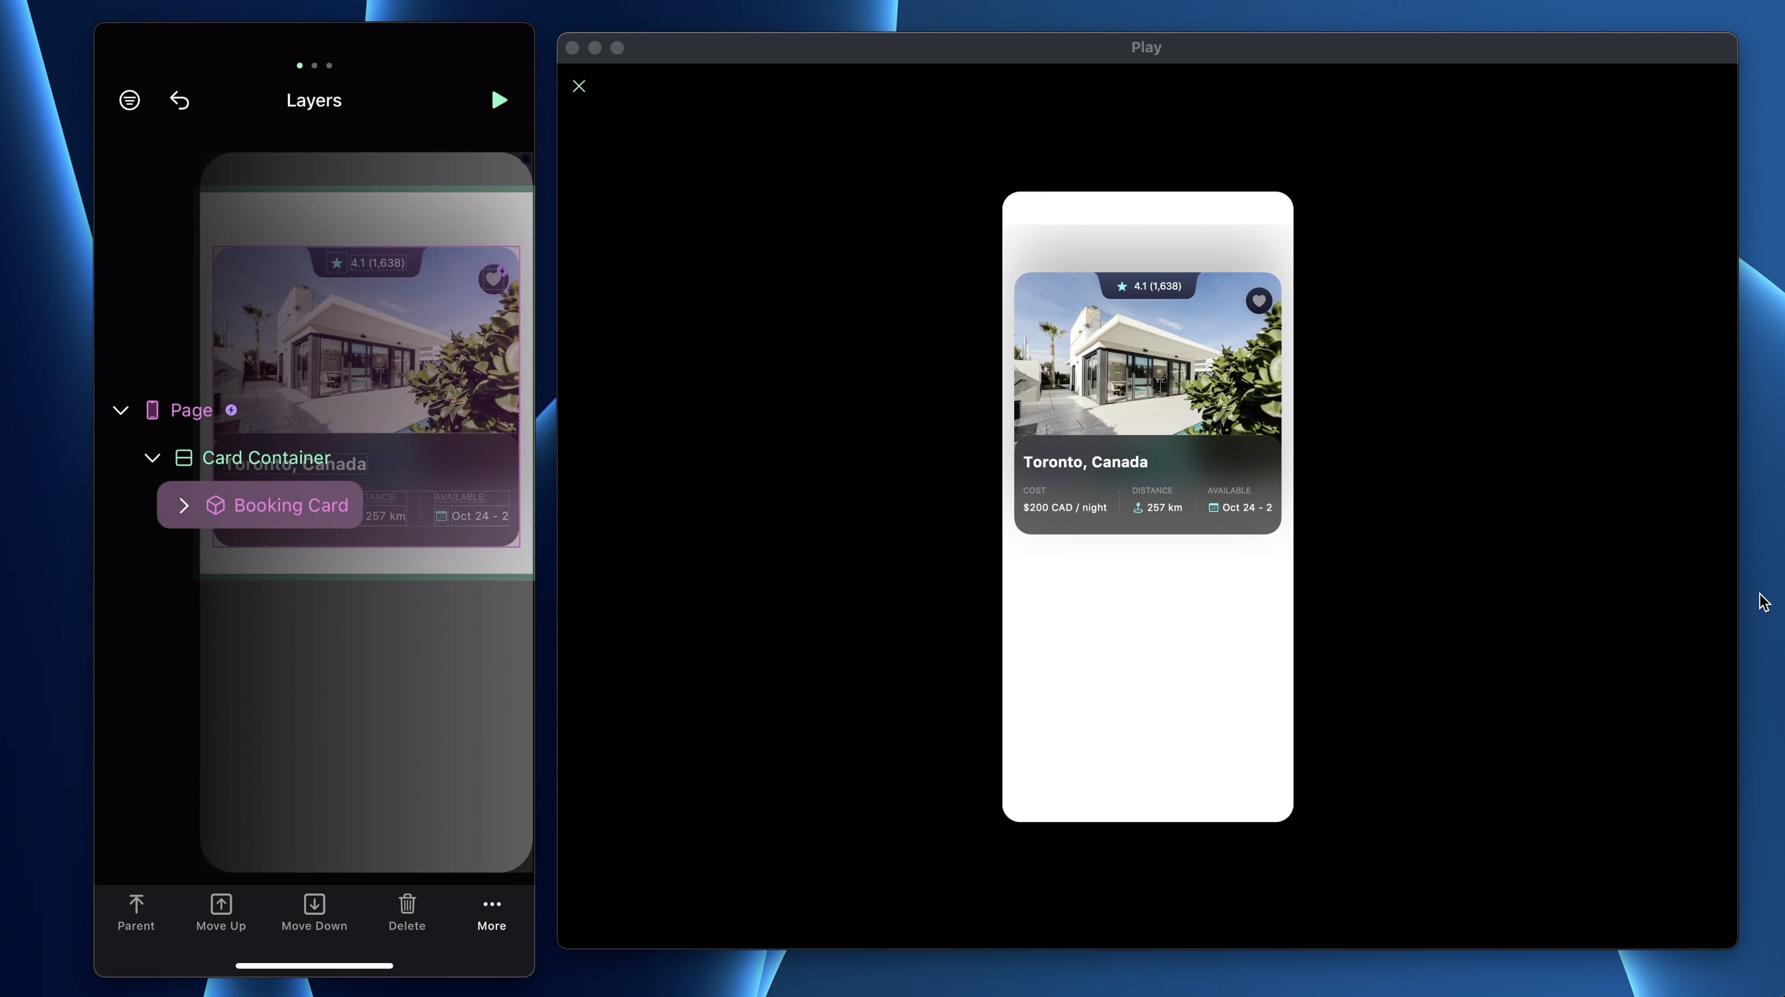
Task: Click the third page indicator dot
Action: (x=329, y=66)
